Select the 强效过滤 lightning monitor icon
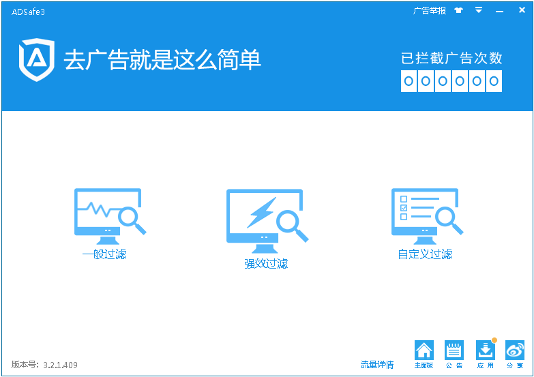534x377 pixels. [x=267, y=221]
